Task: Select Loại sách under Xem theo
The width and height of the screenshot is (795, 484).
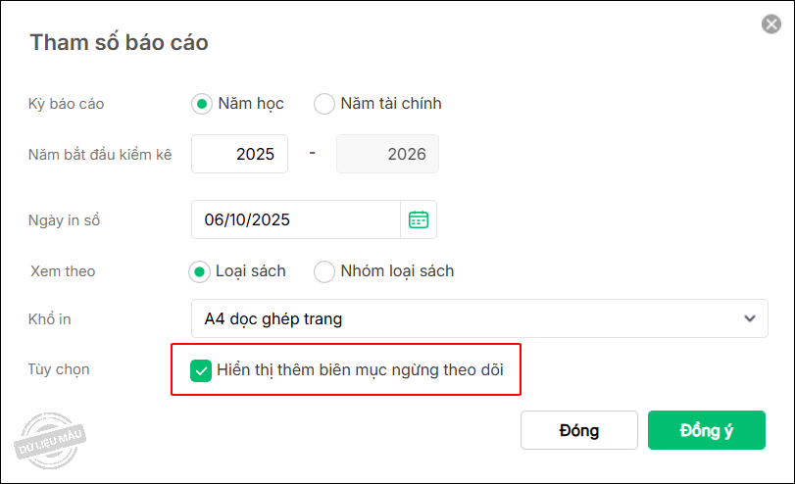Action: click(x=202, y=271)
